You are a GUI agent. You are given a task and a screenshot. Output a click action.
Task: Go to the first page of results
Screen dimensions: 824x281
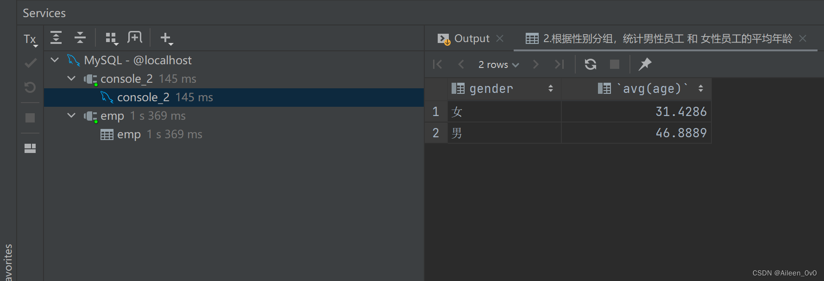[x=437, y=64]
